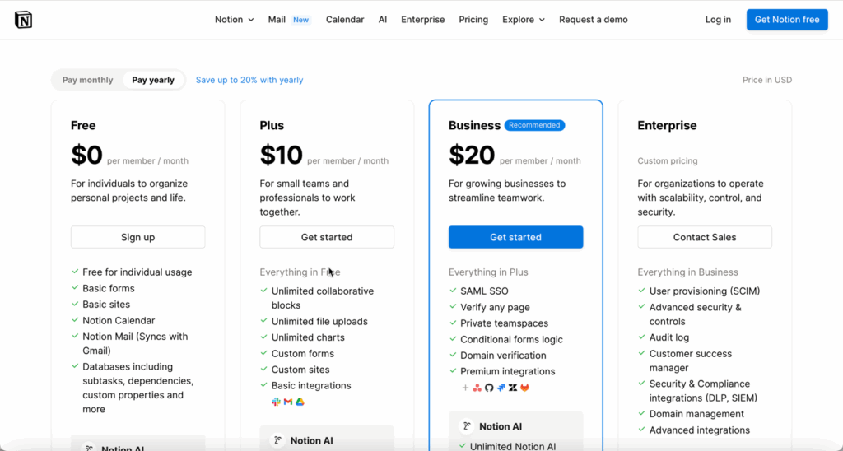Click the Get Notion free button
843x451 pixels.
tap(787, 20)
